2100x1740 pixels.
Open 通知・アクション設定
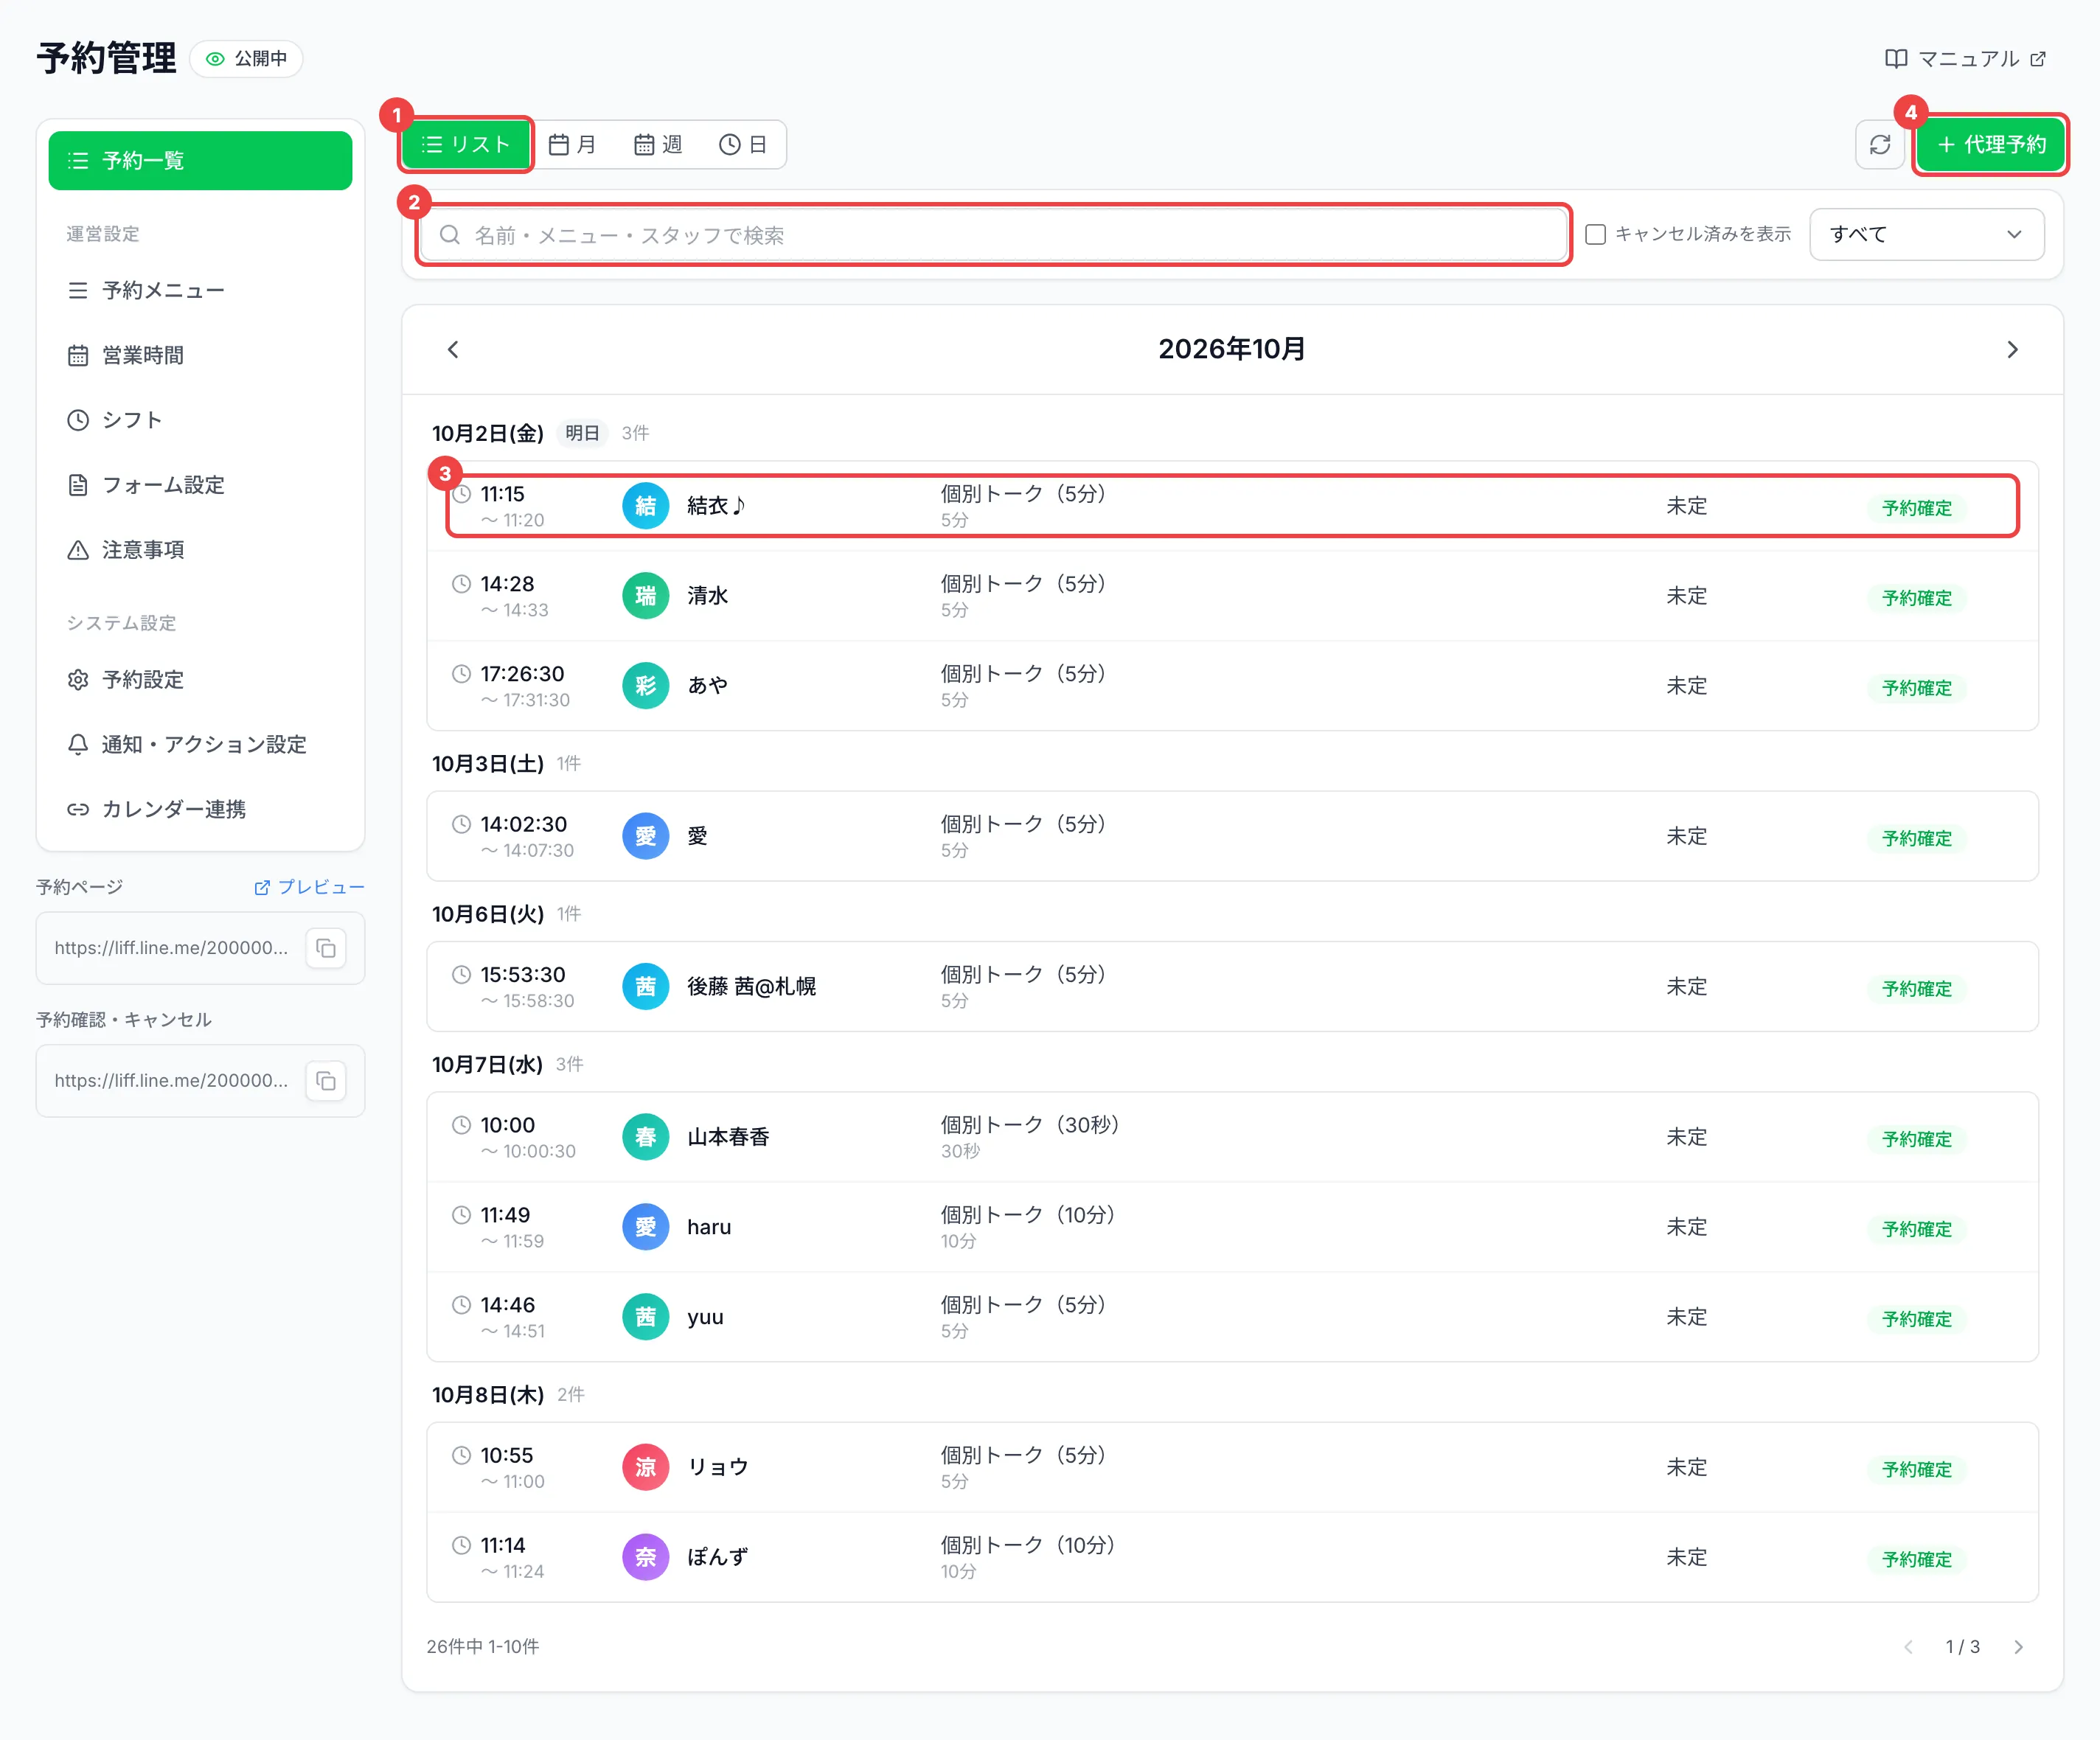(200, 745)
